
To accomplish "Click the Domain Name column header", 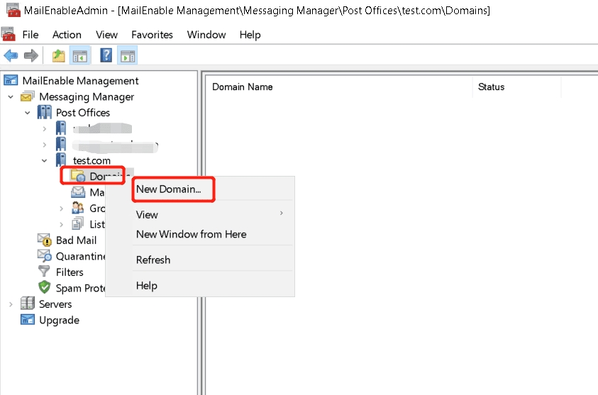I will (243, 87).
